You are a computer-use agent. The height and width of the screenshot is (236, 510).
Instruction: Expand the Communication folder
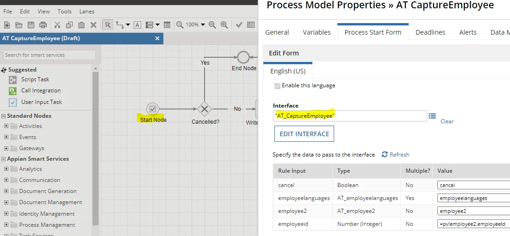point(6,180)
